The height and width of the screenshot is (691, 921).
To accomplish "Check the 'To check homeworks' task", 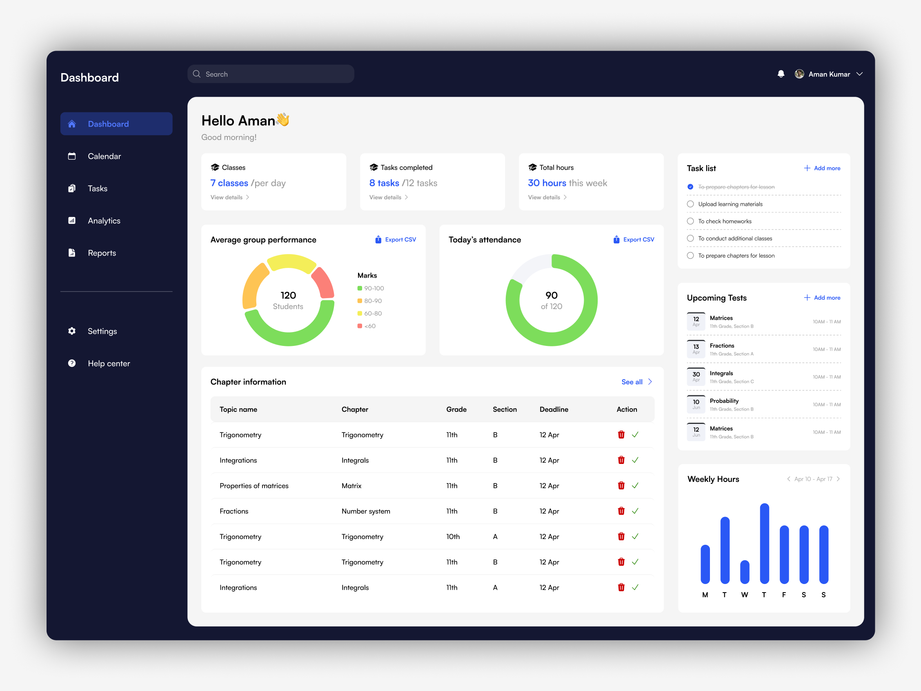I will click(690, 221).
